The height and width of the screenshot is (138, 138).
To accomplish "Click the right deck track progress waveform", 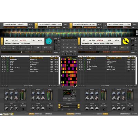I will [x=104, y=52].
